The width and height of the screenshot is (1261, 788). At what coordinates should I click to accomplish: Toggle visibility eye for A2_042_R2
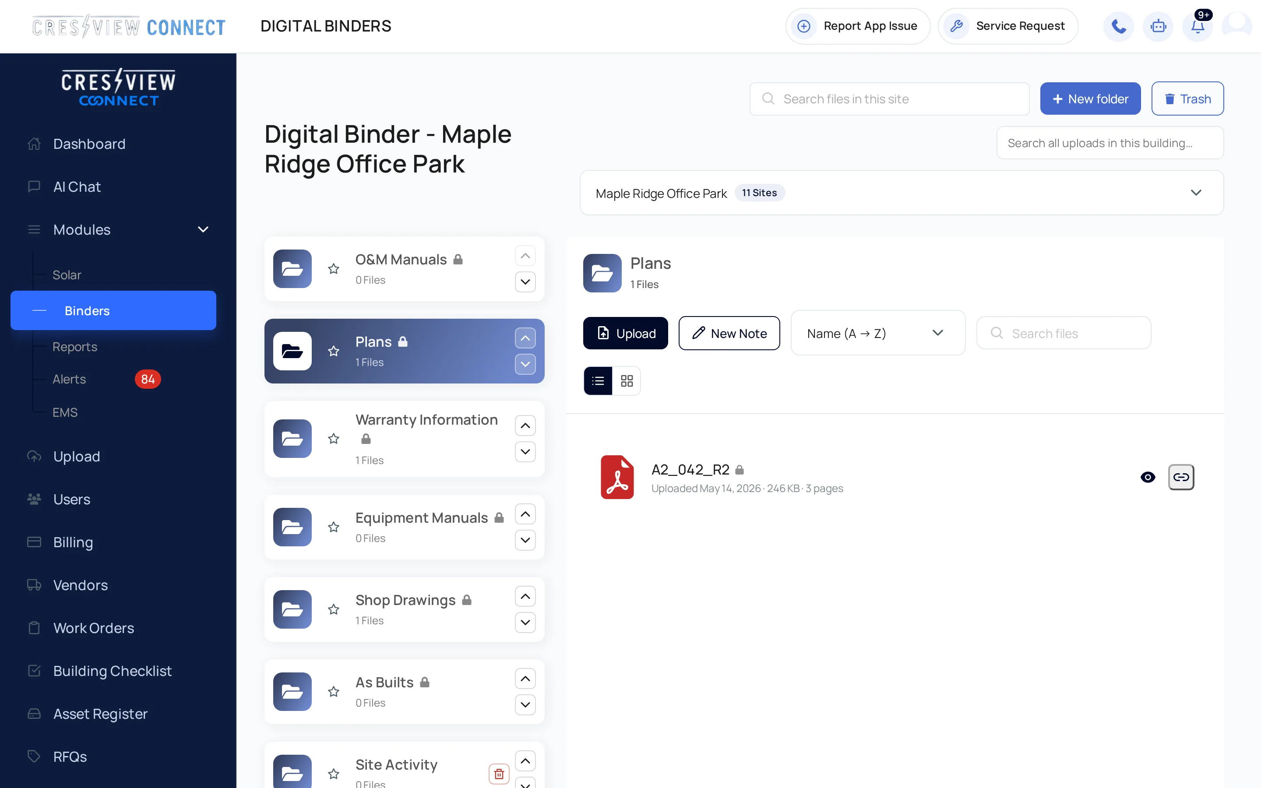click(1148, 477)
